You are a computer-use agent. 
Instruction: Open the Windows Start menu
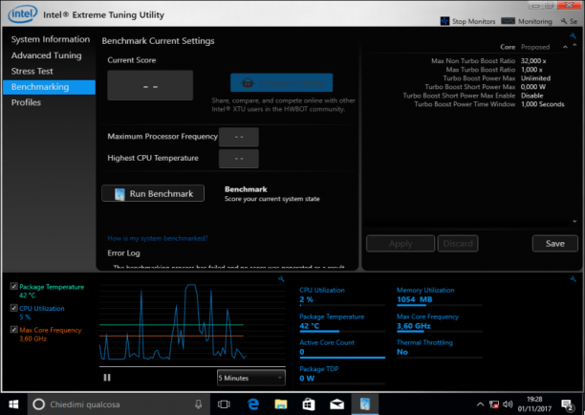[x=13, y=404]
